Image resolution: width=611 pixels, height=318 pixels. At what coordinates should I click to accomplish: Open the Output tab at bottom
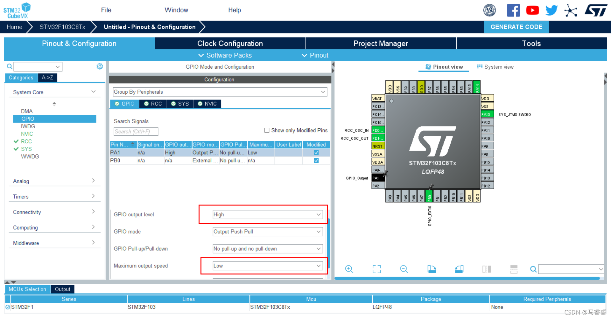pyautogui.click(x=62, y=289)
